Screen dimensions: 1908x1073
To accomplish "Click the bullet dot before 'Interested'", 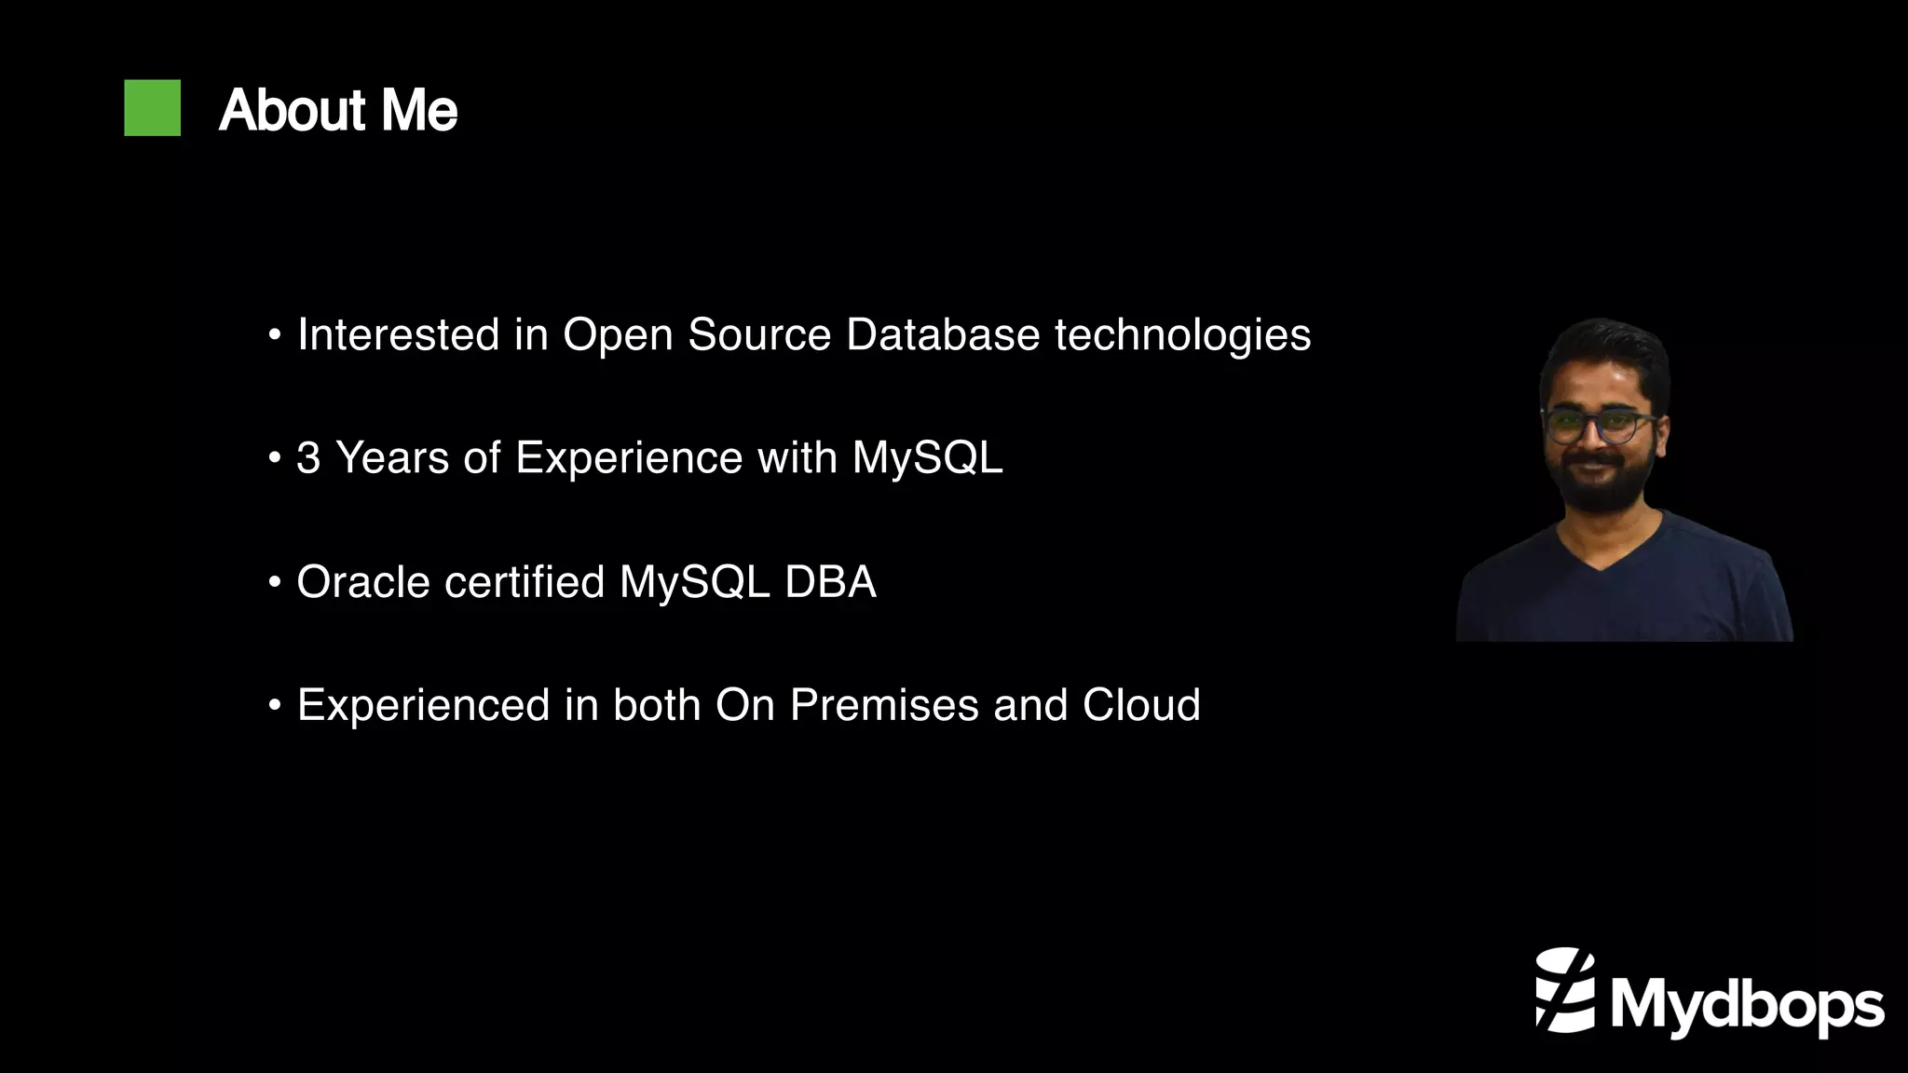I will pos(274,335).
